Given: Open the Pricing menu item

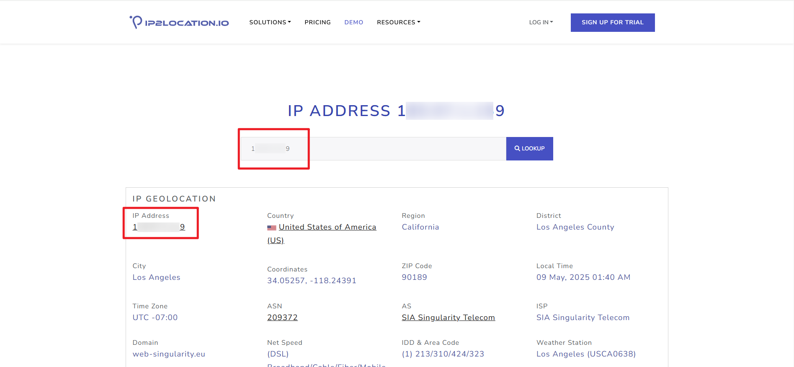Looking at the screenshot, I should [317, 22].
